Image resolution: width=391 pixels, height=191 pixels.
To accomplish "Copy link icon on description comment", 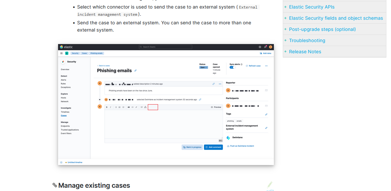I will pos(213,84).
